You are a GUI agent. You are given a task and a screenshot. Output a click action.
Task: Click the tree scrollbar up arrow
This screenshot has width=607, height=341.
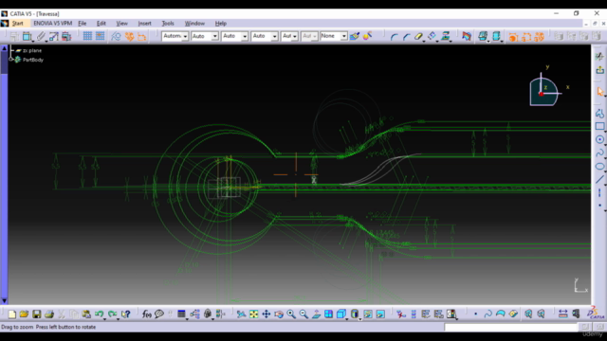click(4, 48)
